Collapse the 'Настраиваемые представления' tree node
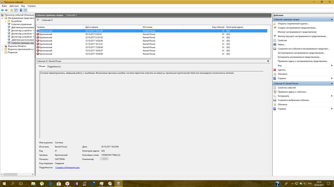The height and width of the screenshot is (187, 334). click(2, 18)
